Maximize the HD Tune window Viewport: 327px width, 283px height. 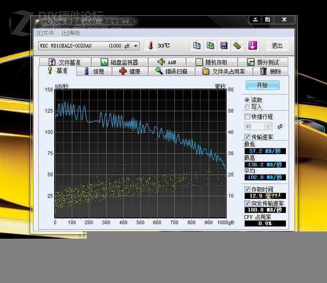point(267,19)
